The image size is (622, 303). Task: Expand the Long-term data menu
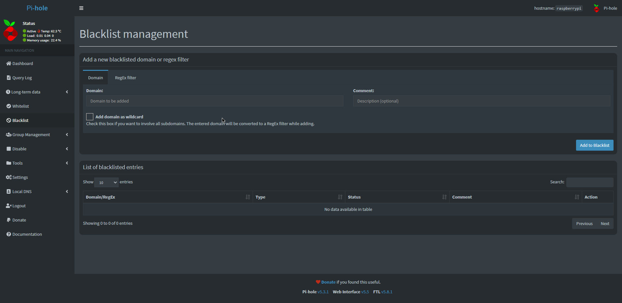[x=37, y=92]
